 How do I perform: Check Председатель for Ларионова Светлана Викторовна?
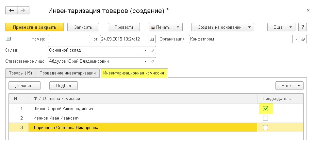pyautogui.click(x=265, y=127)
